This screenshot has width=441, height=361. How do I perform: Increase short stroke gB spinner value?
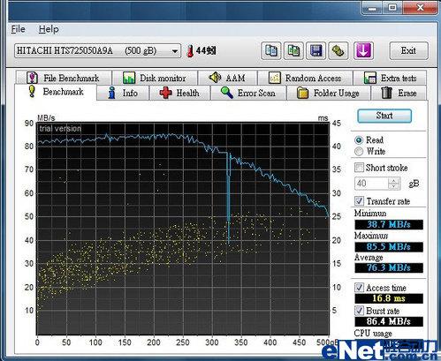[x=394, y=180]
